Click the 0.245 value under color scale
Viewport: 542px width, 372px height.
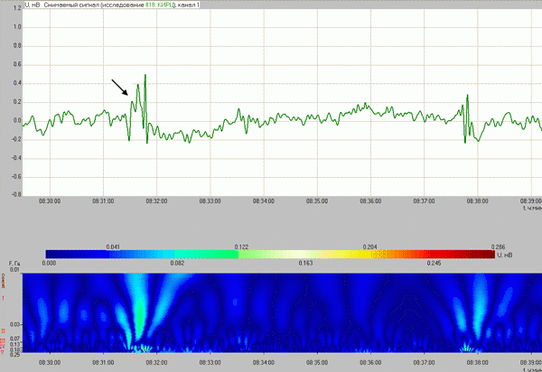click(x=434, y=263)
